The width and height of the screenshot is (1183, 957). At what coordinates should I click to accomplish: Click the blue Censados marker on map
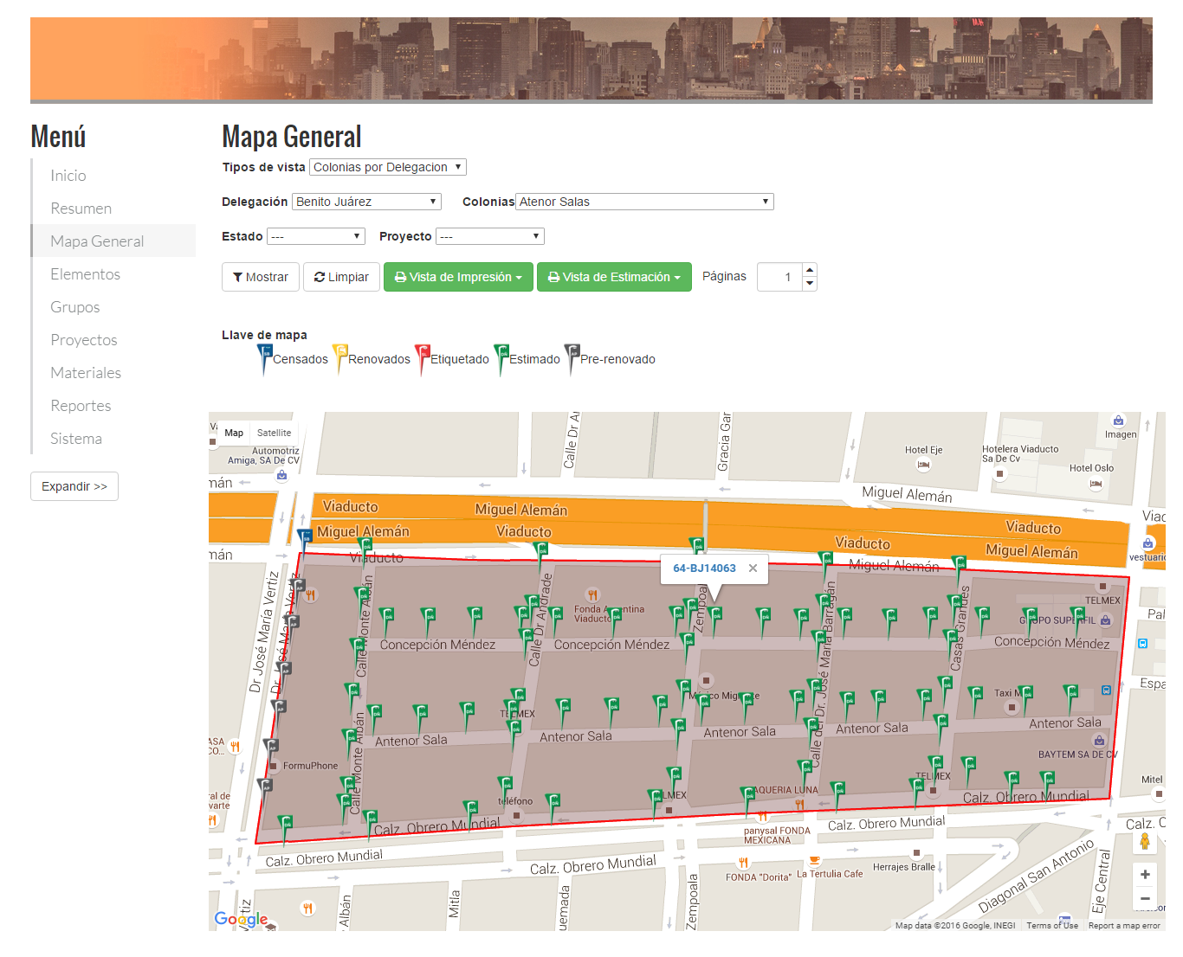pyautogui.click(x=305, y=537)
